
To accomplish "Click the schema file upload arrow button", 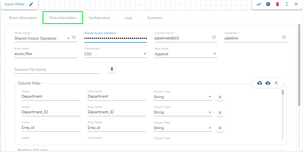I will [x=112, y=69].
